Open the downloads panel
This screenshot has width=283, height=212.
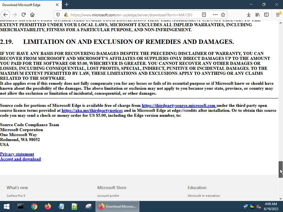(x=249, y=15)
